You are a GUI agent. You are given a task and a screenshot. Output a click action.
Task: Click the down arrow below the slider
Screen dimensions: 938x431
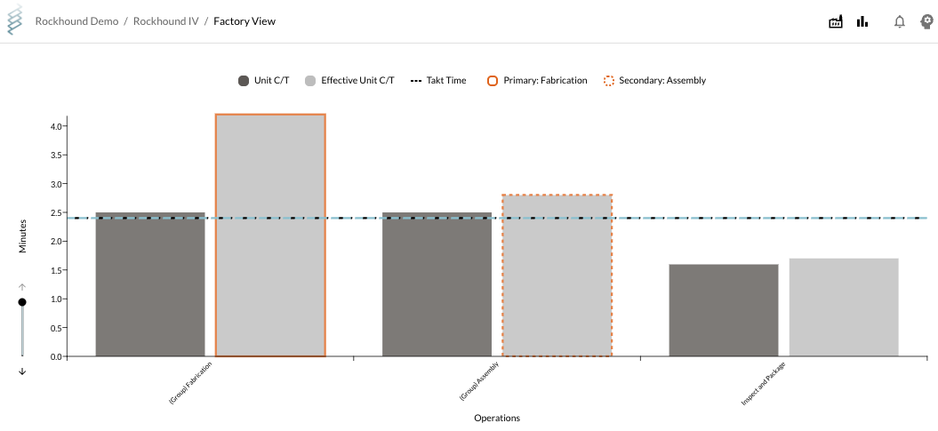click(x=22, y=371)
